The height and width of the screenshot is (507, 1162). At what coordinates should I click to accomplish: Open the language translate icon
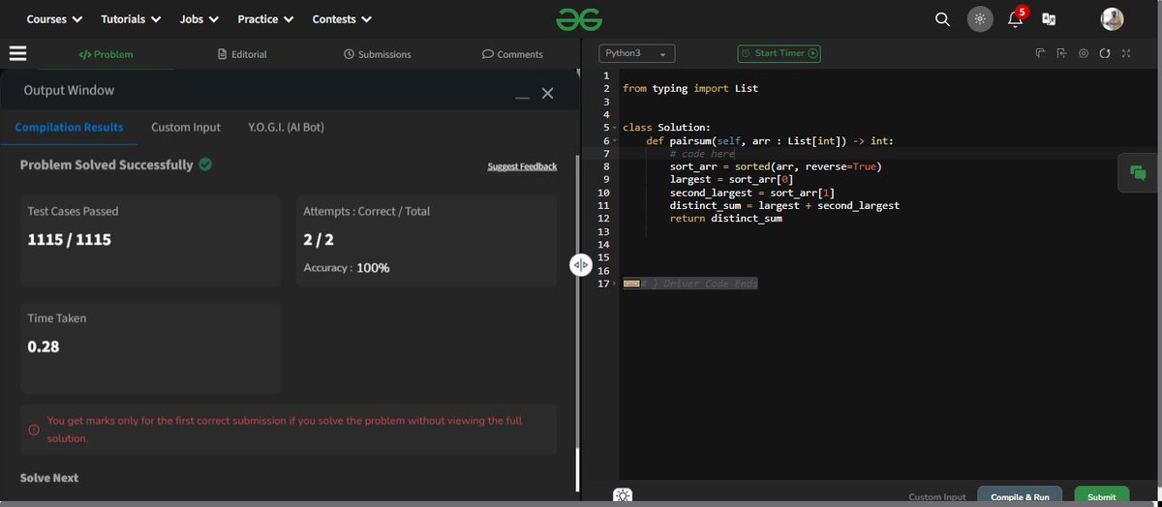tap(1049, 19)
